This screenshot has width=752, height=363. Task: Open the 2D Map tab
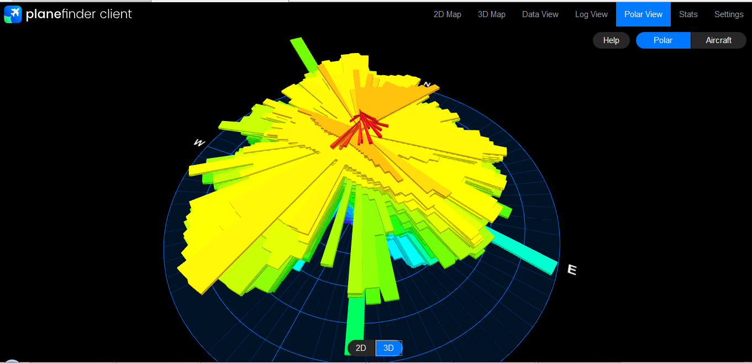coord(447,14)
